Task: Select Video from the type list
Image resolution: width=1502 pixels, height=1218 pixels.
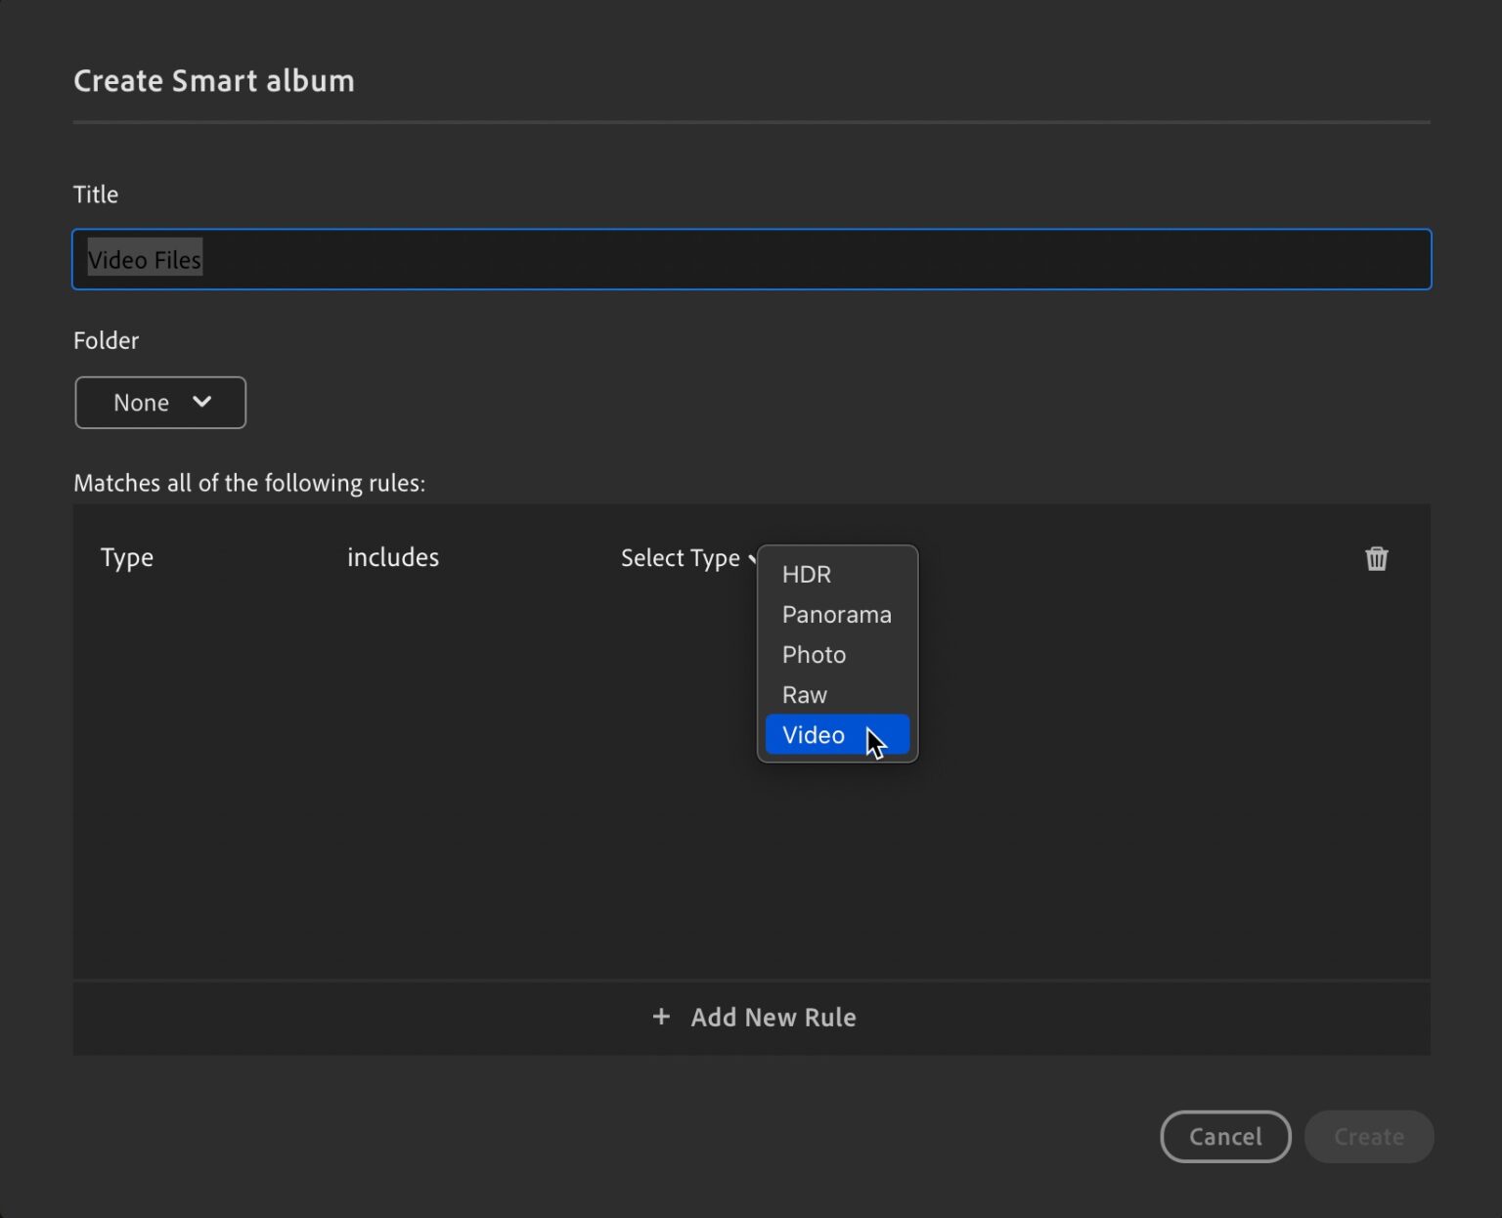Action: (x=814, y=734)
